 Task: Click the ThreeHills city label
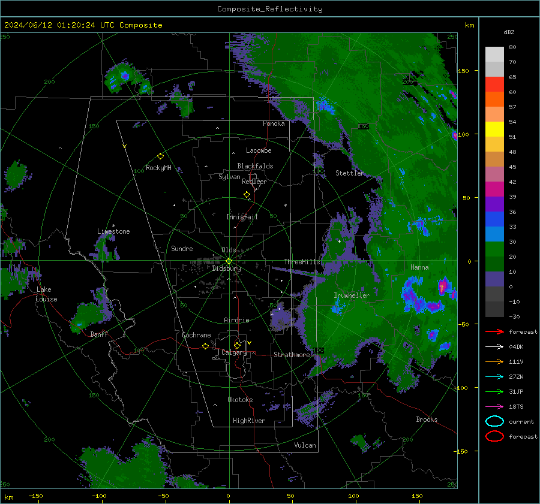(x=302, y=262)
